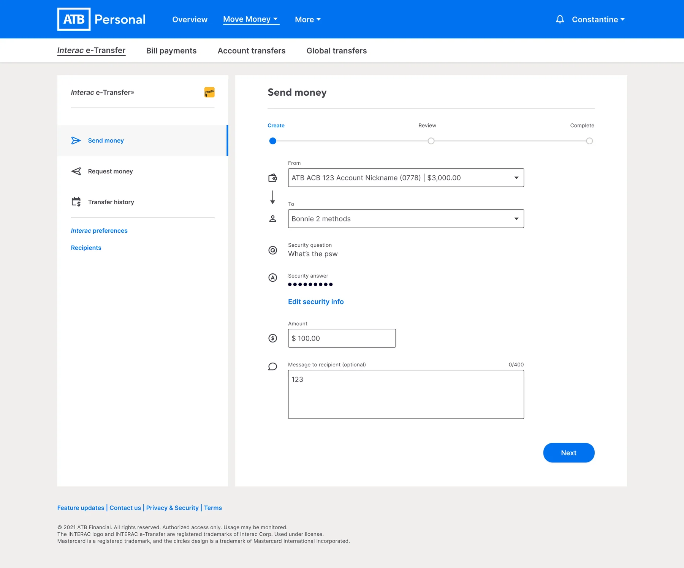Select Request money in sidebar

pos(142,171)
